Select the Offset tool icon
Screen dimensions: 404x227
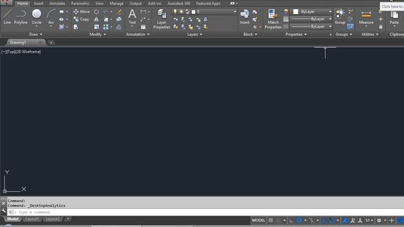[119, 26]
